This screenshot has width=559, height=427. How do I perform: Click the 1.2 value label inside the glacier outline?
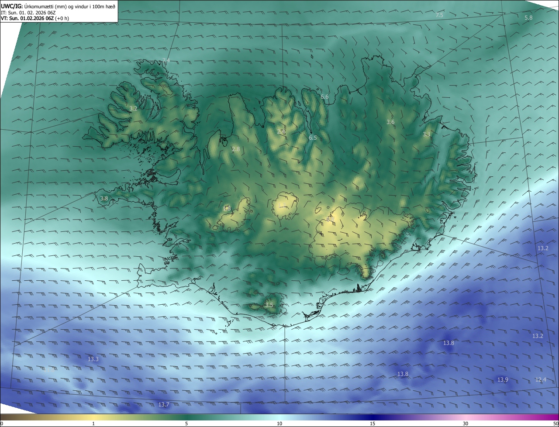283,206
